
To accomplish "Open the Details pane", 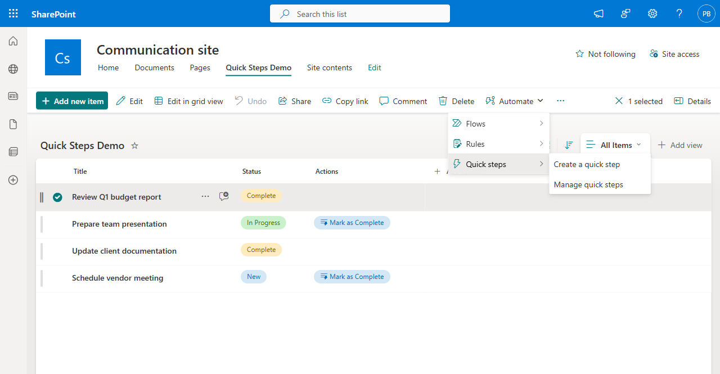I will click(692, 101).
